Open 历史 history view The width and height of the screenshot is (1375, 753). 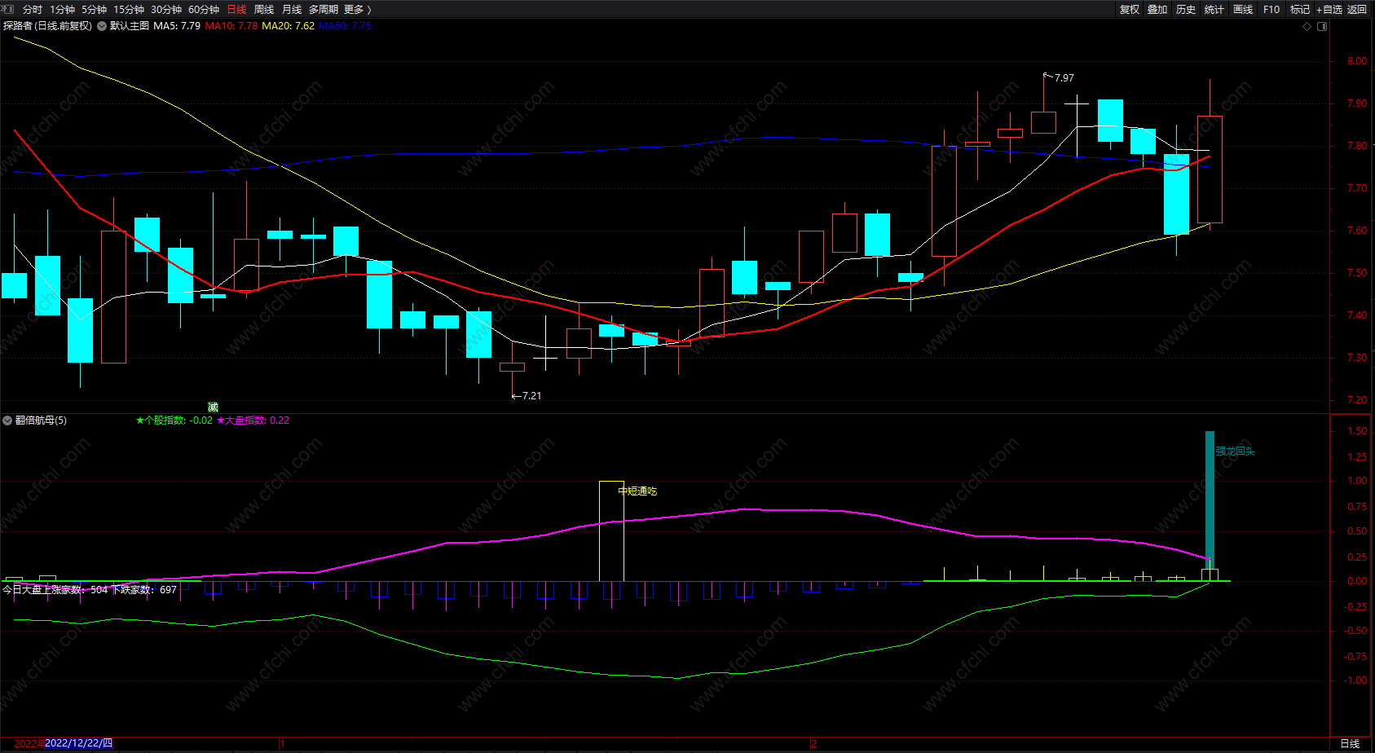tap(1186, 9)
